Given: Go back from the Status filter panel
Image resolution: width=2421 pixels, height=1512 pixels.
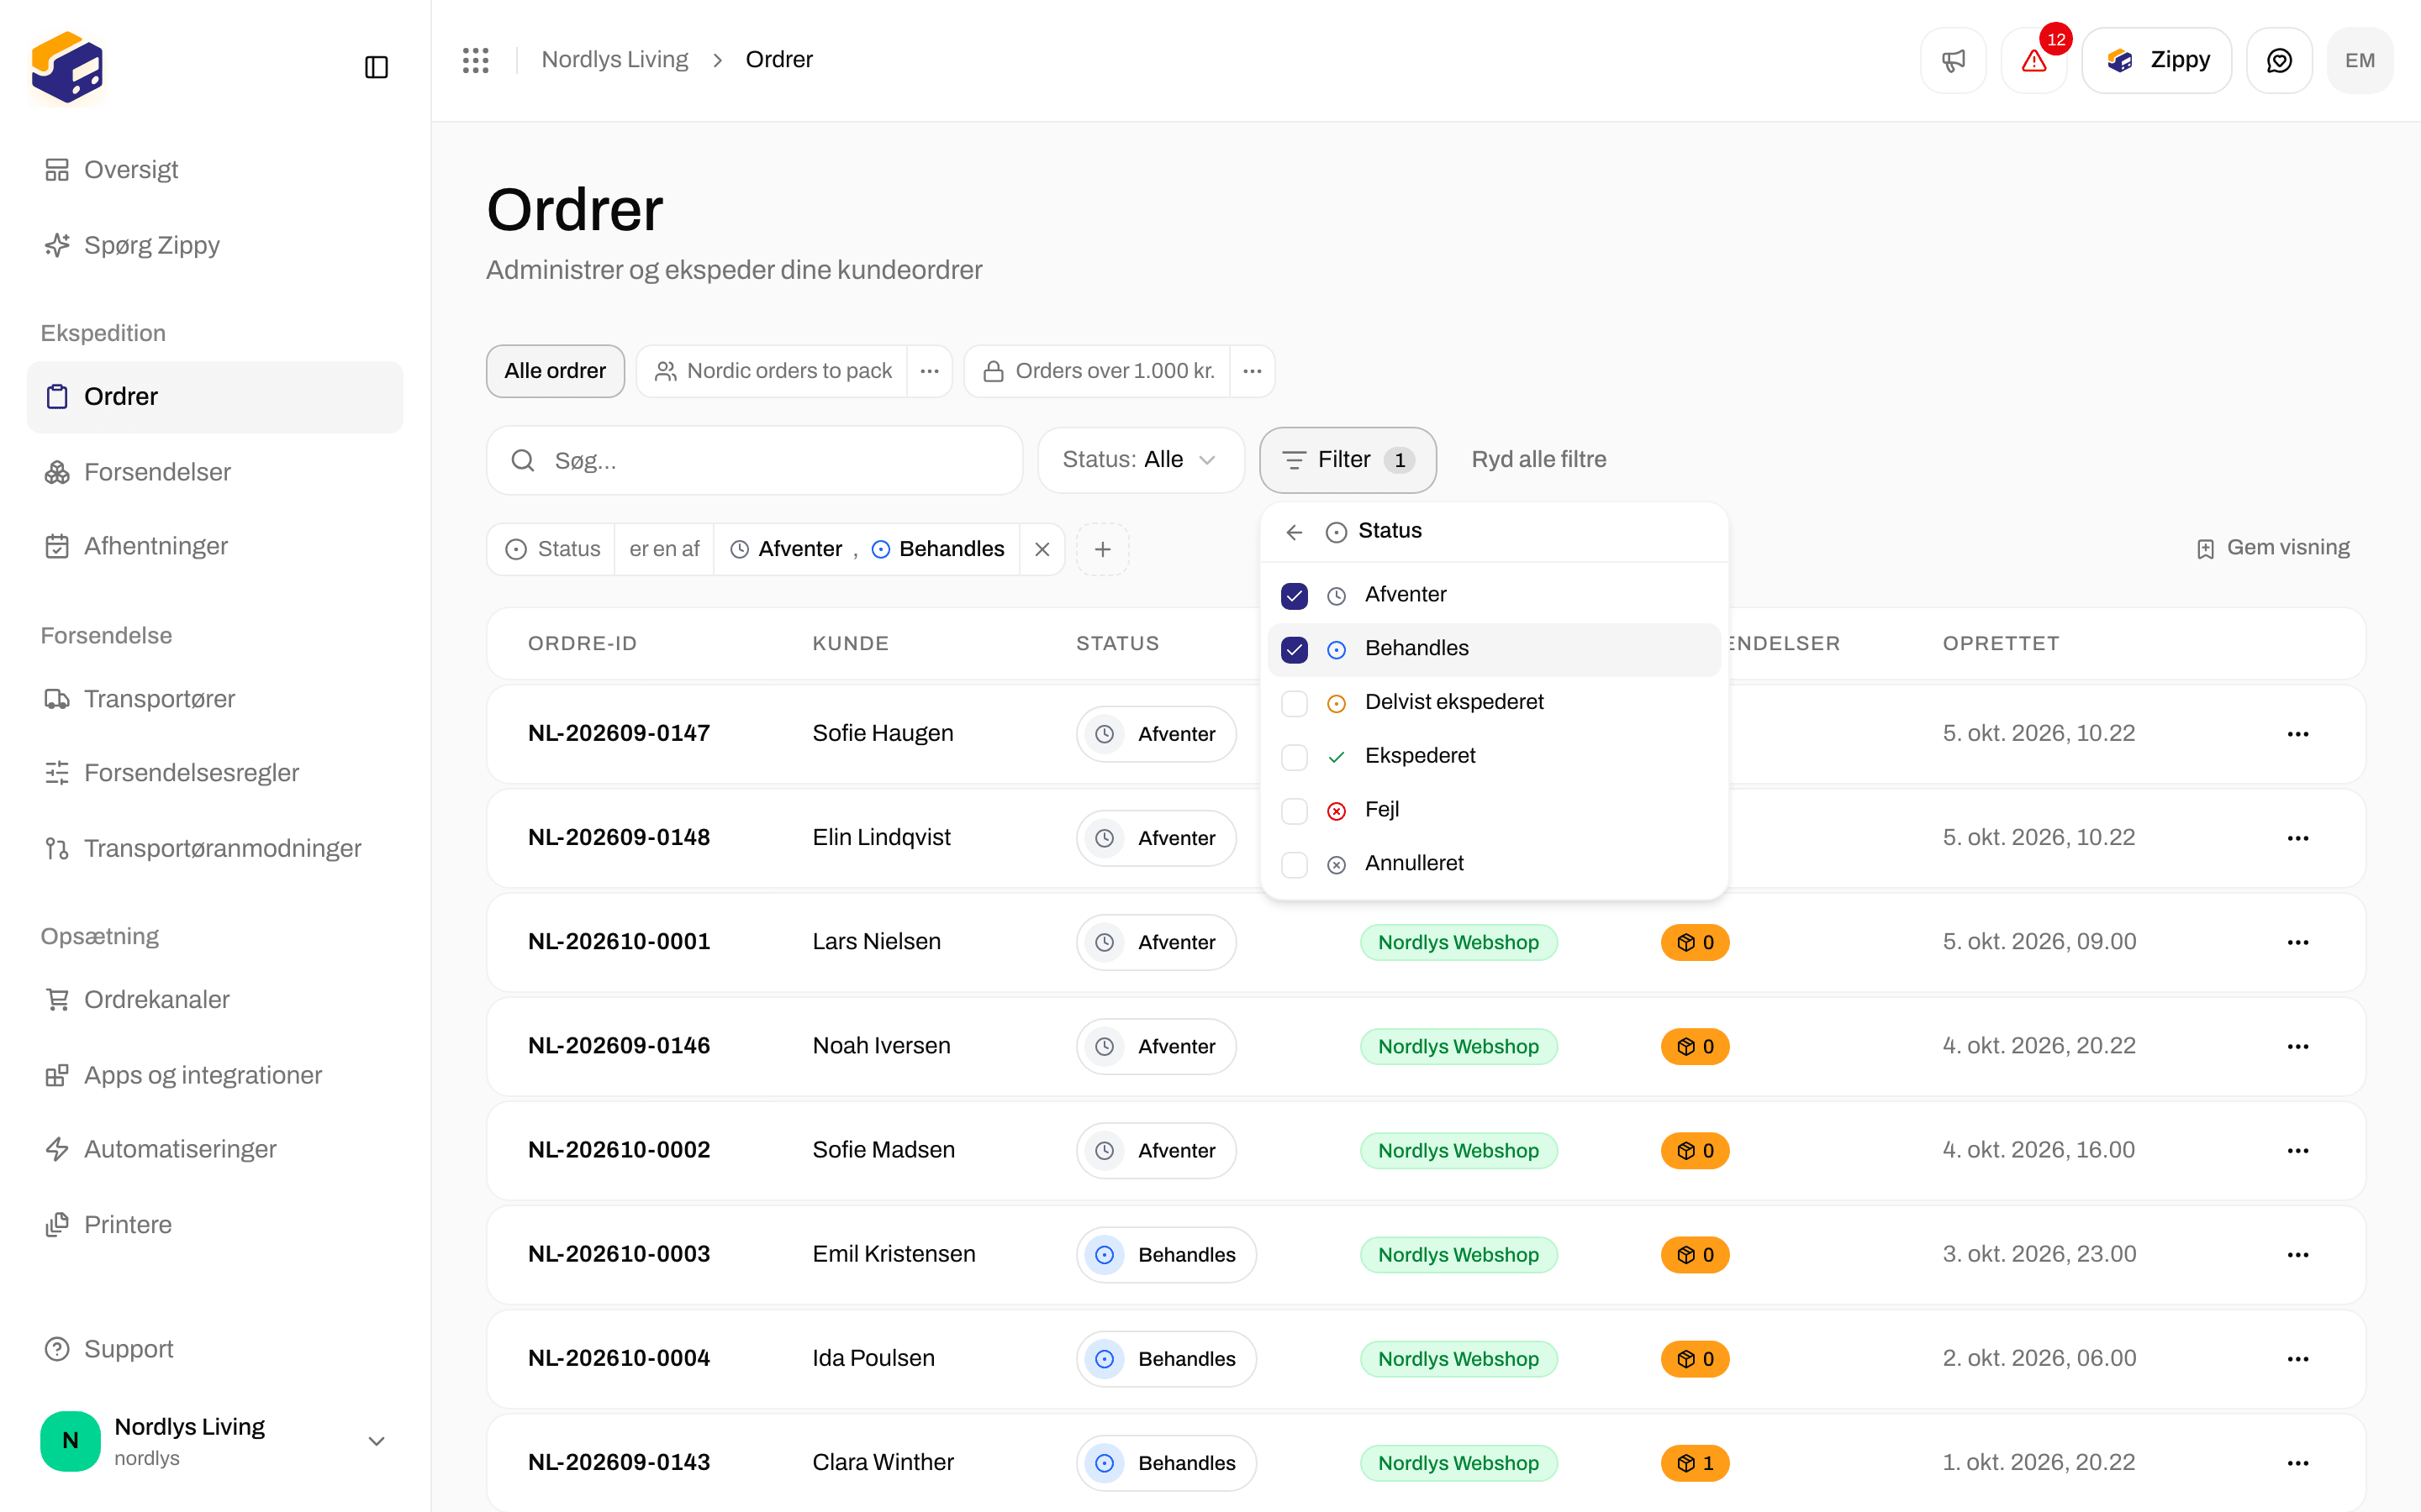Looking at the screenshot, I should (x=1295, y=532).
